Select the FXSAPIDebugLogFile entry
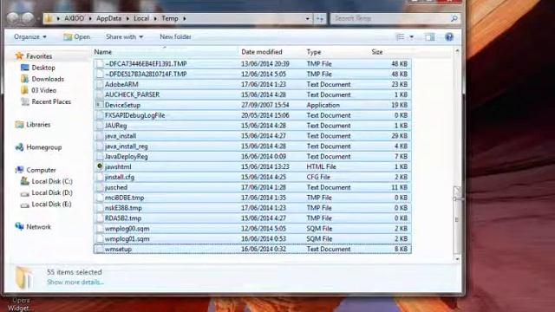This screenshot has height=312, width=555. [x=252, y=115]
